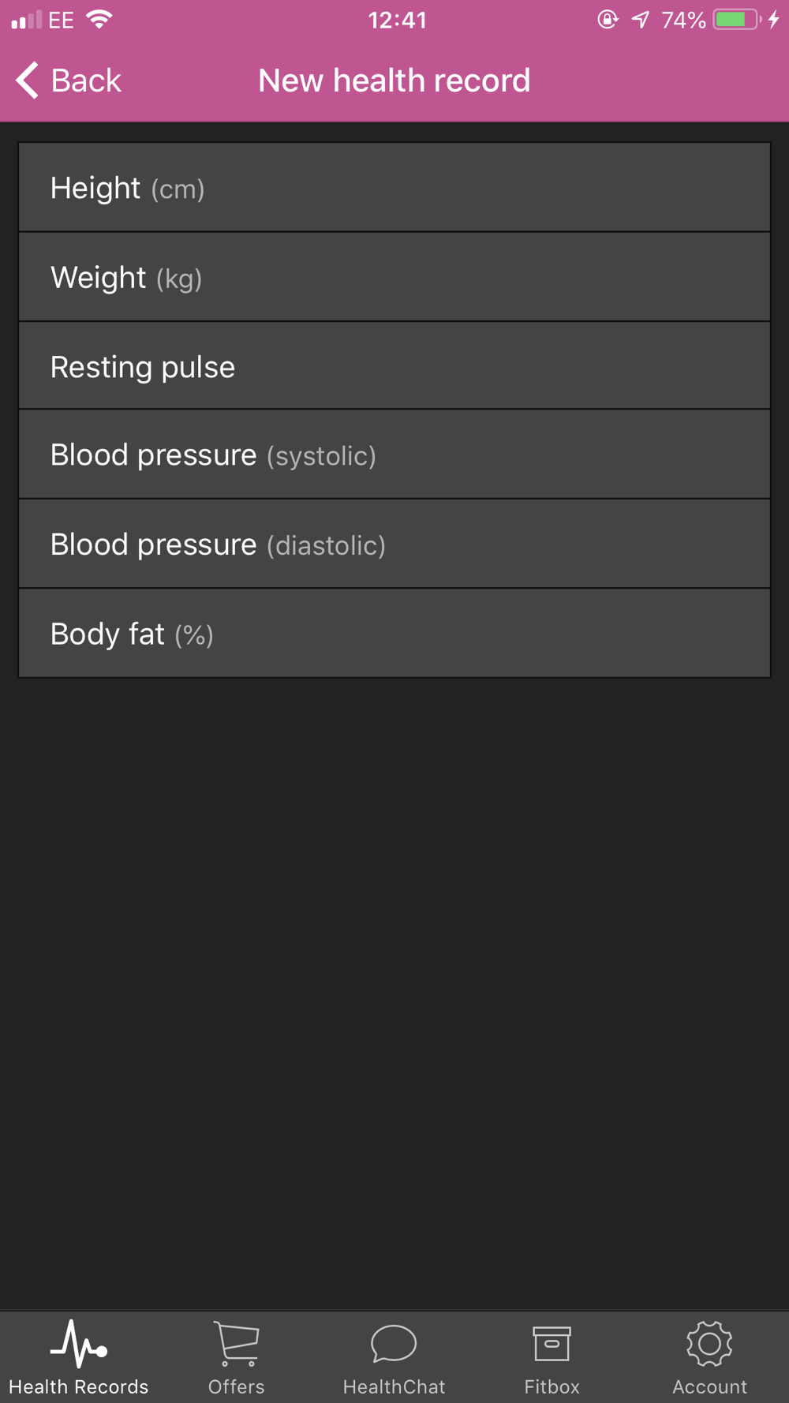Image resolution: width=789 pixels, height=1403 pixels.
Task: Select the Fitbox archive box icon
Action: pyautogui.click(x=552, y=1344)
